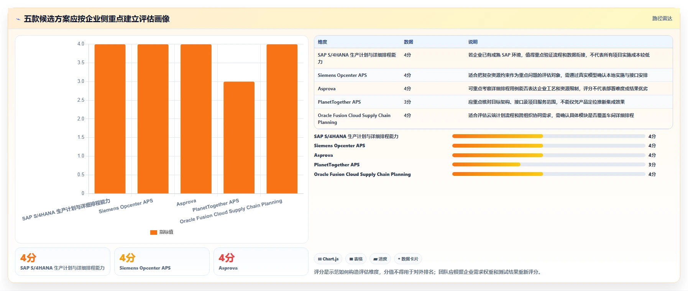This screenshot has width=688, height=291.
Task: Click the footnote starting 评分是示范如何构造评估维度
Action: (x=428, y=272)
